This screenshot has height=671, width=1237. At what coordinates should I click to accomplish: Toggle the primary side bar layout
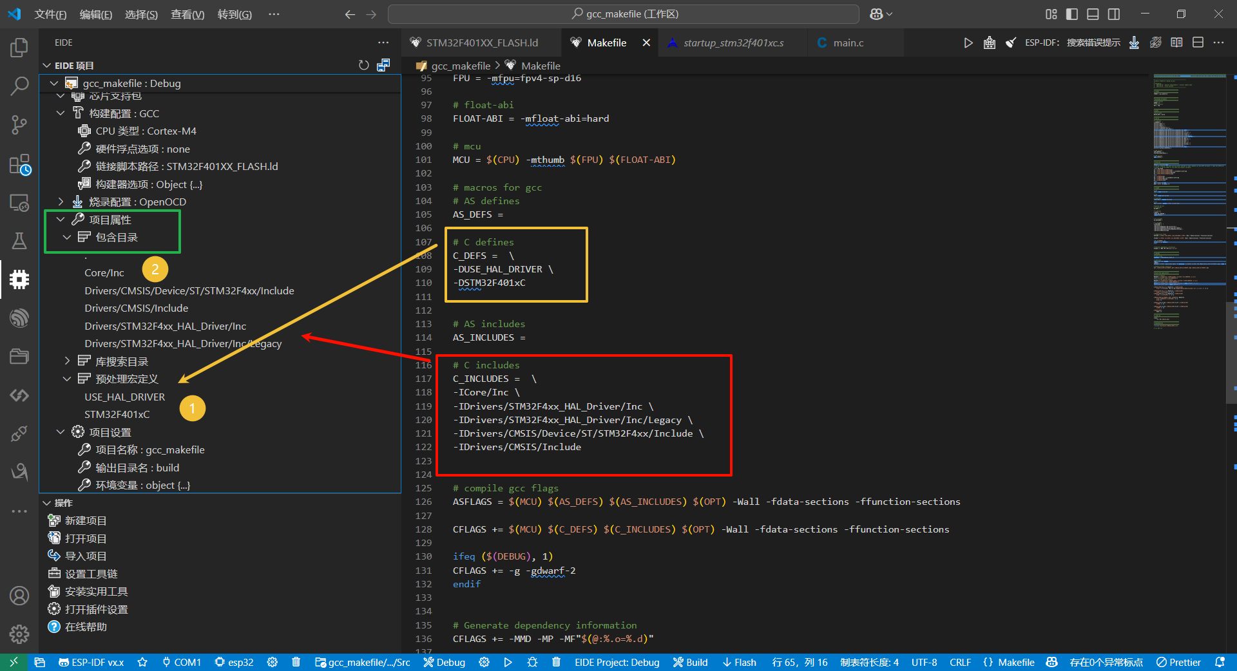1072,14
